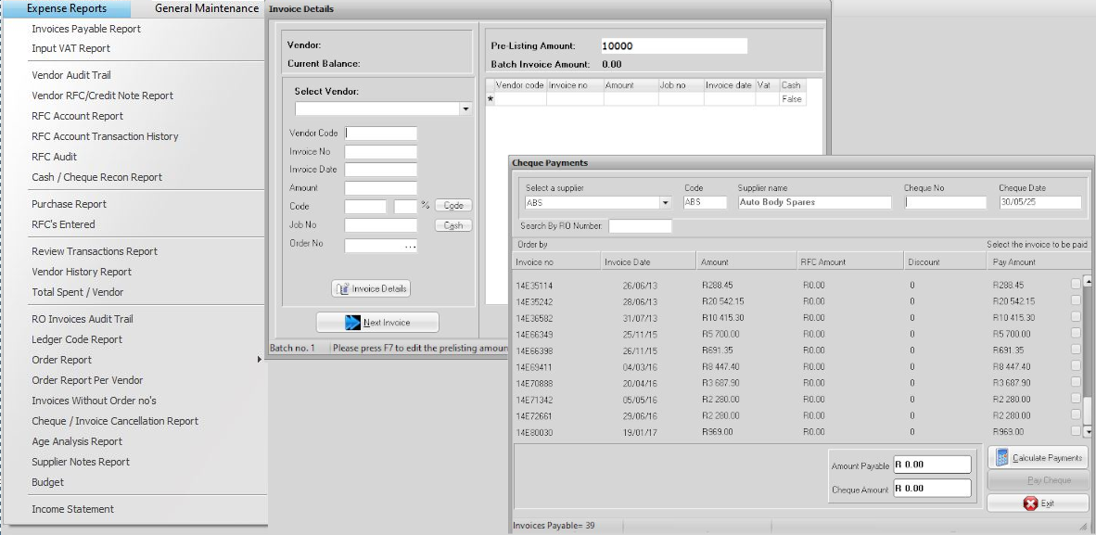Open the Expense Reports menu
1096x535 pixels.
tap(67, 8)
